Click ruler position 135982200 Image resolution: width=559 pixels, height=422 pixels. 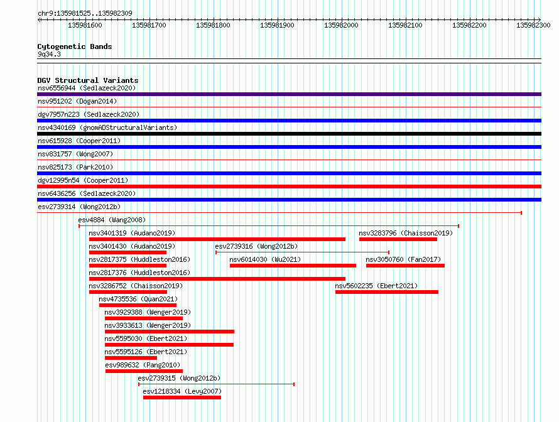point(469,25)
